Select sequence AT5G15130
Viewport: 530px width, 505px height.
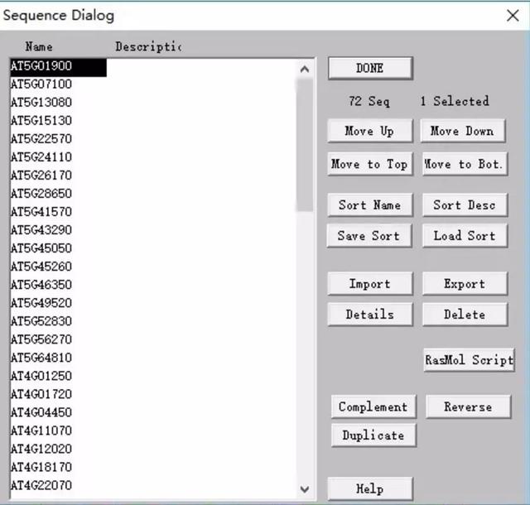(x=41, y=121)
